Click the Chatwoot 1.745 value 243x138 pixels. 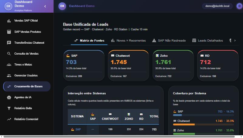click(x=119, y=62)
